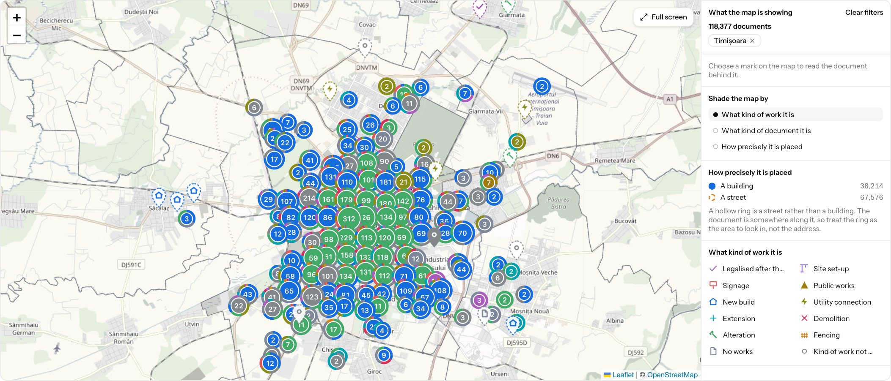Screen dimensions: 891x381
Task: Open the cluster marker labeled 90
Action: 384,161
